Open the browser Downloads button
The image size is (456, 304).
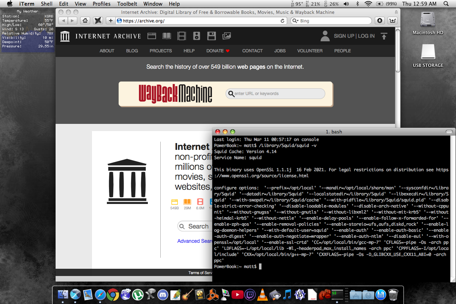(x=380, y=21)
